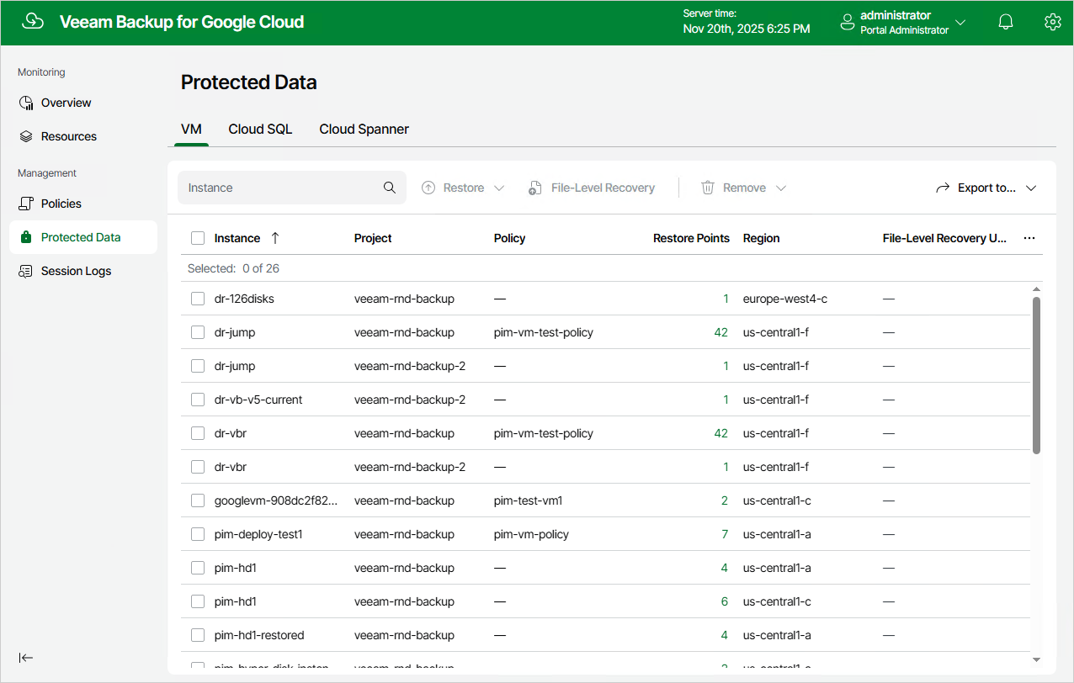Click the Policy column header

[509, 238]
